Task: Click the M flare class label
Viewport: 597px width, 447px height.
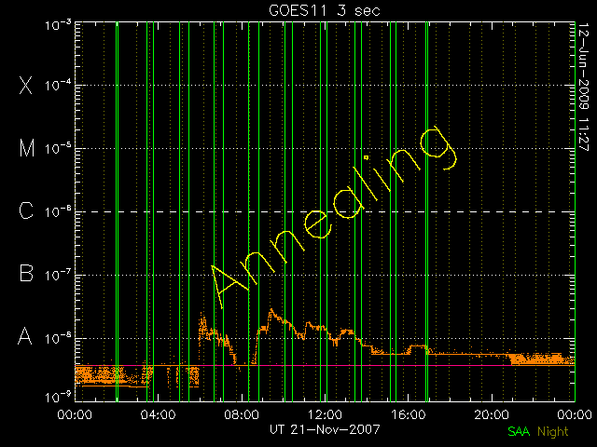Action: [x=27, y=148]
